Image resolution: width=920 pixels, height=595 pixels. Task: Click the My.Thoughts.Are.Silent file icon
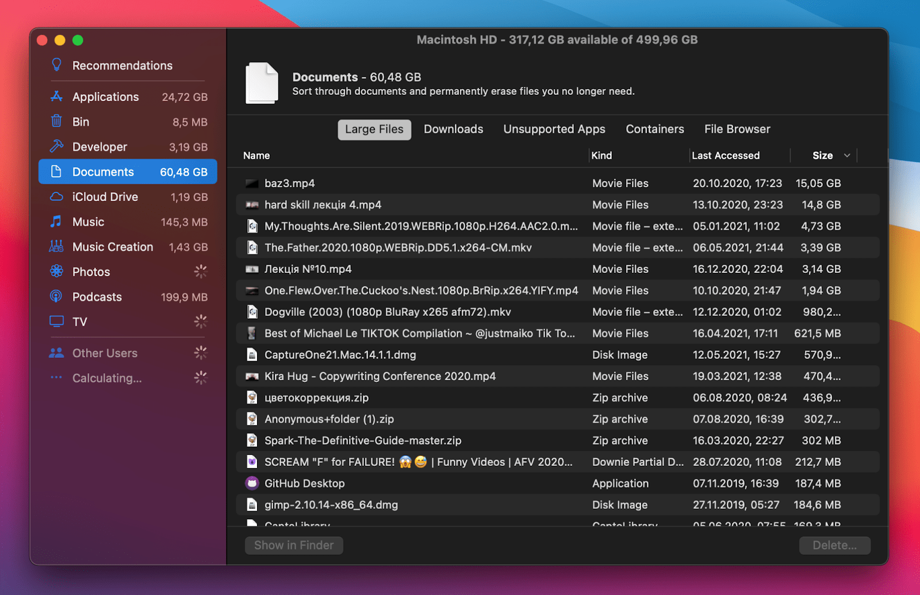click(x=252, y=226)
